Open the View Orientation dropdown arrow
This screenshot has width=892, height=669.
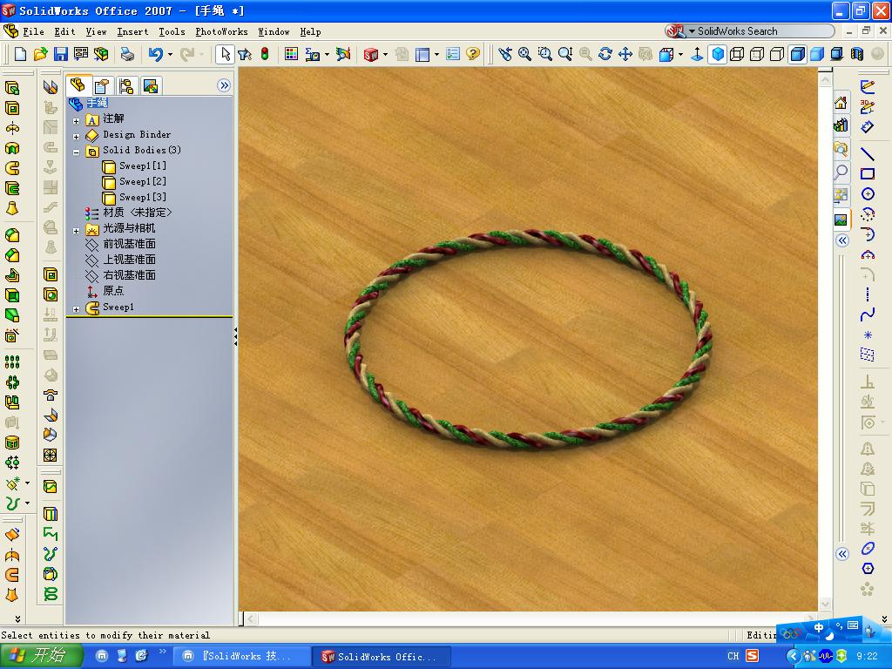(680, 55)
